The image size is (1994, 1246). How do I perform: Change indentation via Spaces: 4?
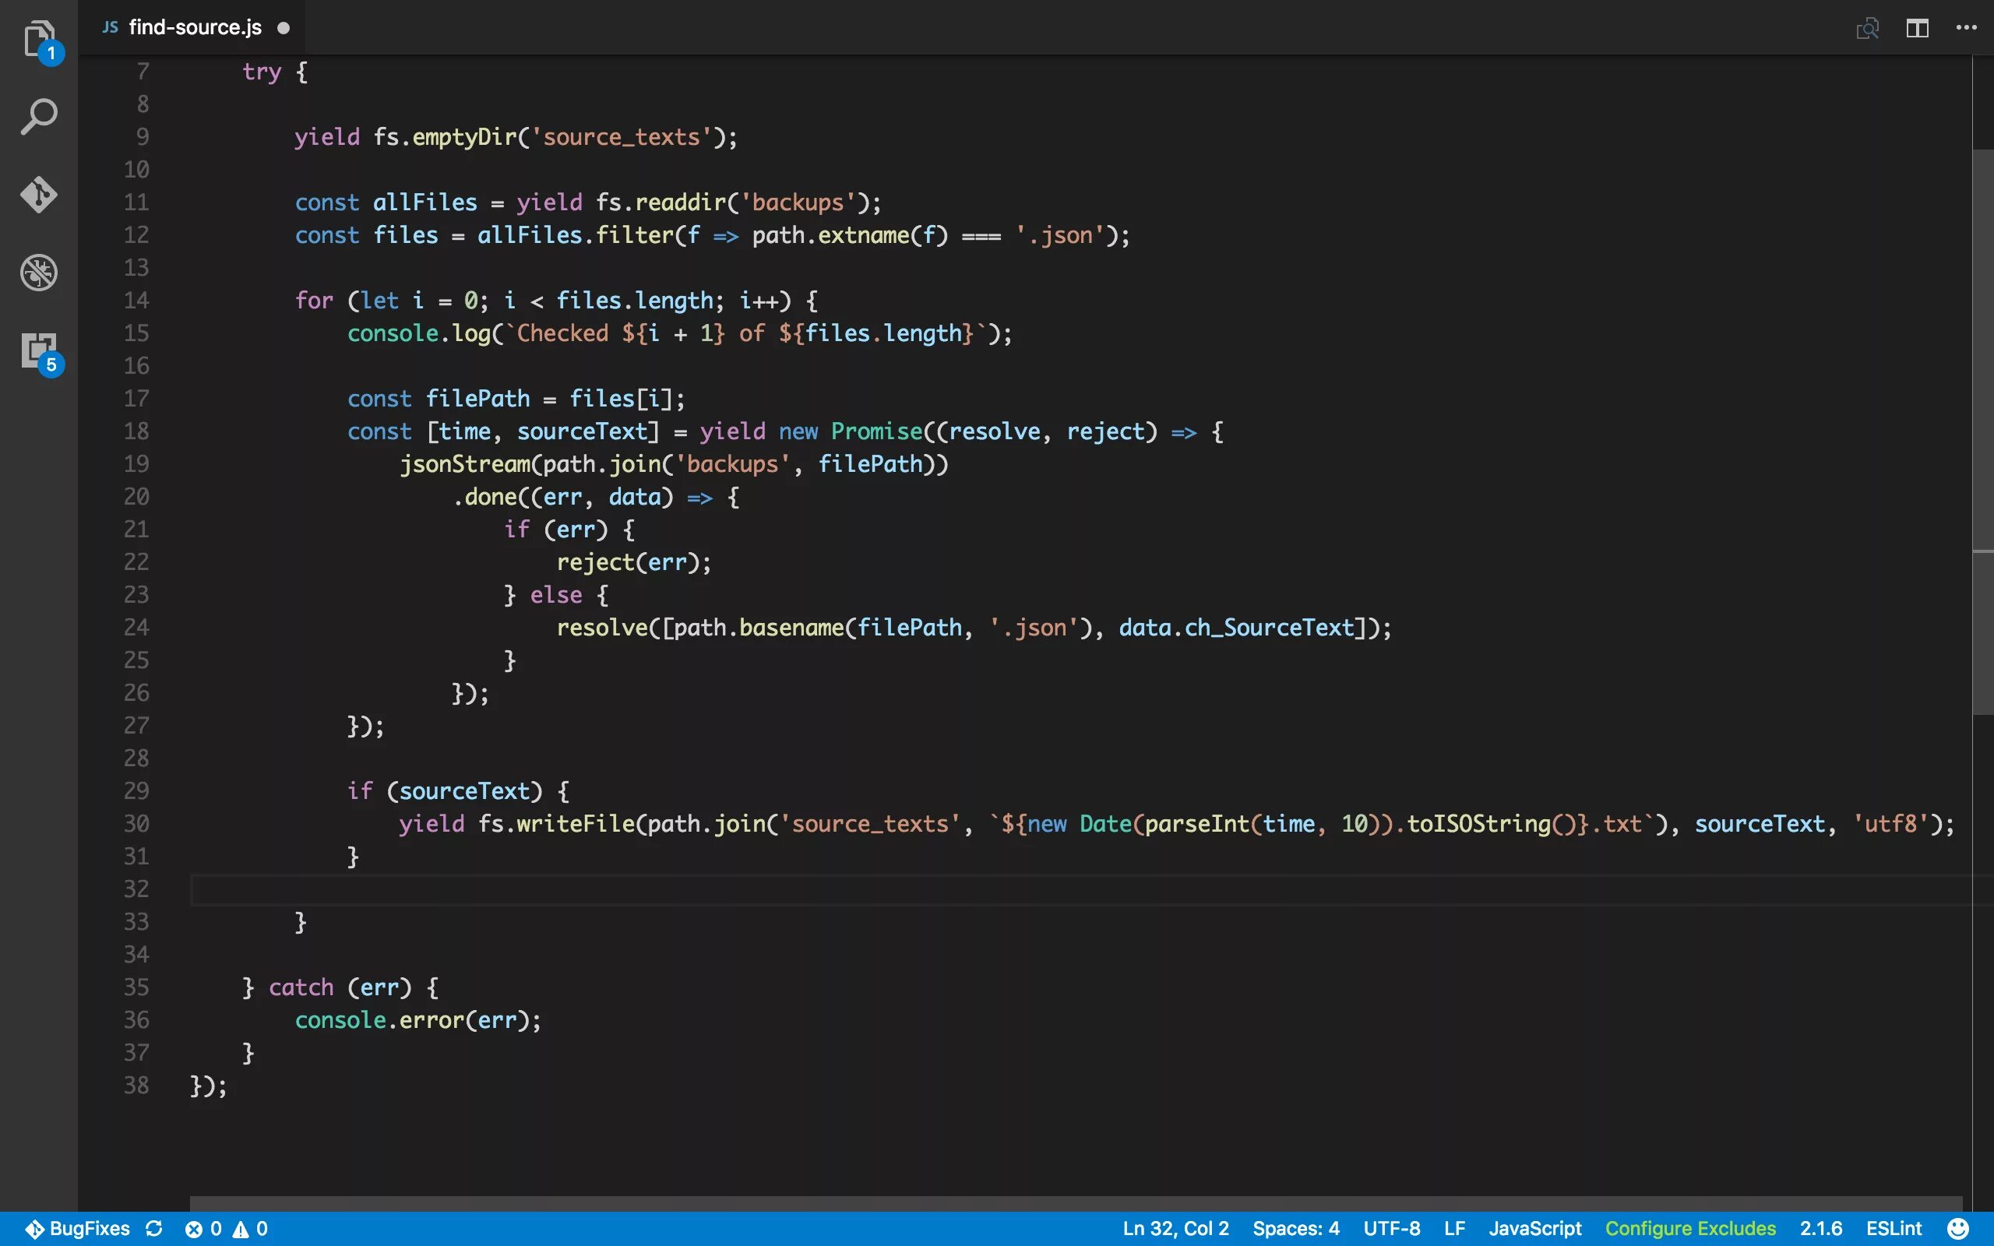(x=1295, y=1229)
